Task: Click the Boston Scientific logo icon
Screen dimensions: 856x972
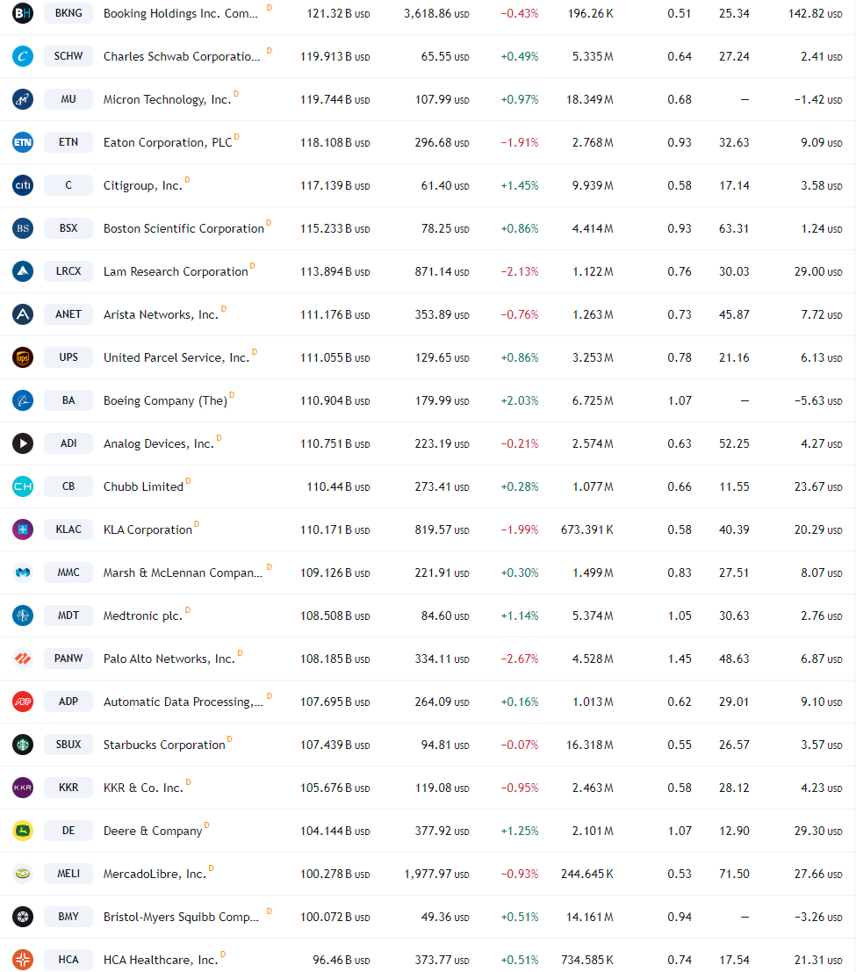Action: pyautogui.click(x=23, y=228)
